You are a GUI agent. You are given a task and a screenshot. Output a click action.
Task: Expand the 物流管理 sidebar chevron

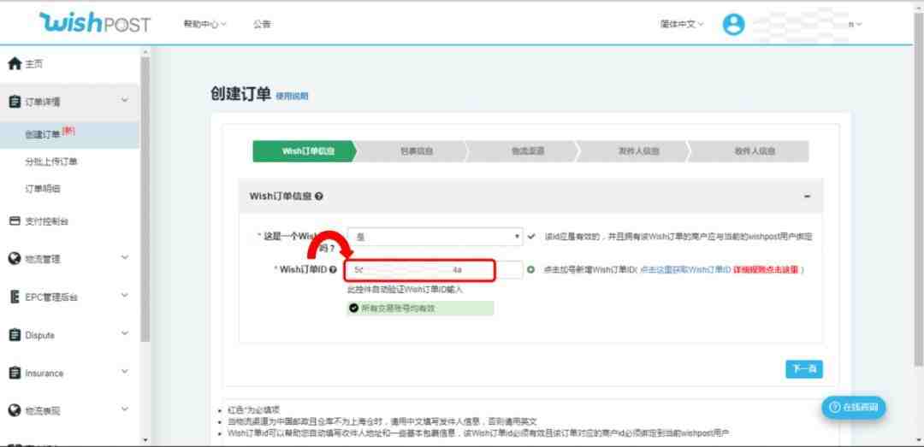[124, 257]
